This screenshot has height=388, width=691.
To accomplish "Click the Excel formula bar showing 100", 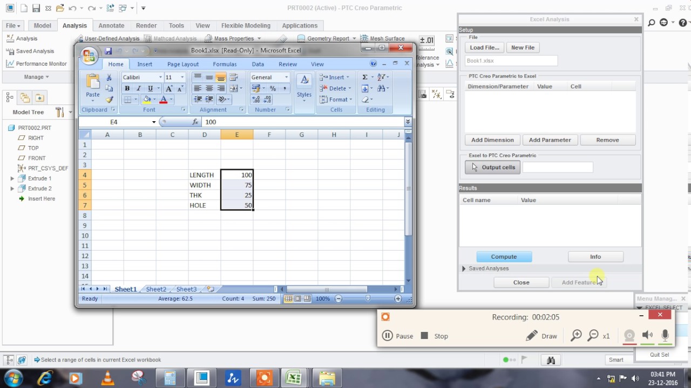I will (x=303, y=122).
